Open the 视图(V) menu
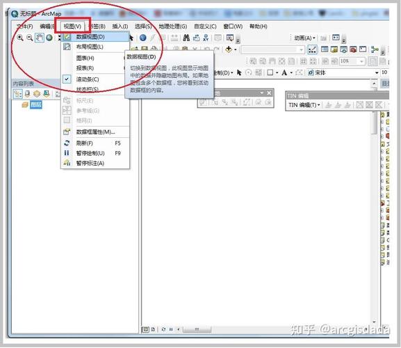Viewport: 401px width, 348px height. (x=72, y=26)
